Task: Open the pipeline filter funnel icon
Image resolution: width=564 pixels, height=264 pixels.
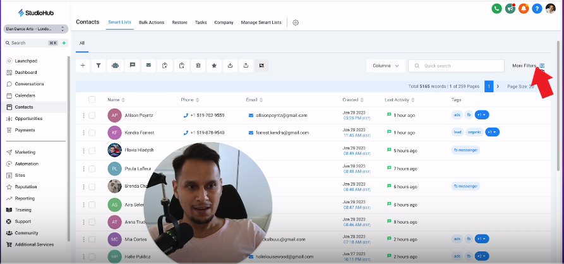Action: 98,66
